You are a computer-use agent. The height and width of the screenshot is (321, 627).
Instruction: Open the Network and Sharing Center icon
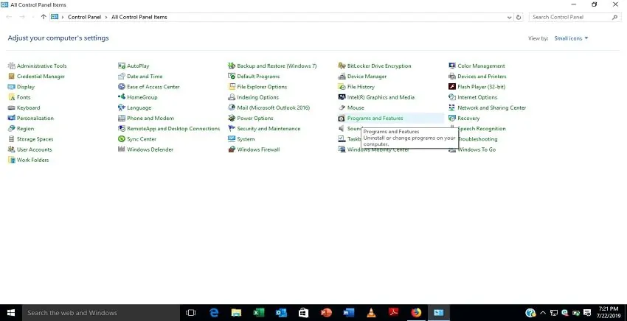pos(452,107)
